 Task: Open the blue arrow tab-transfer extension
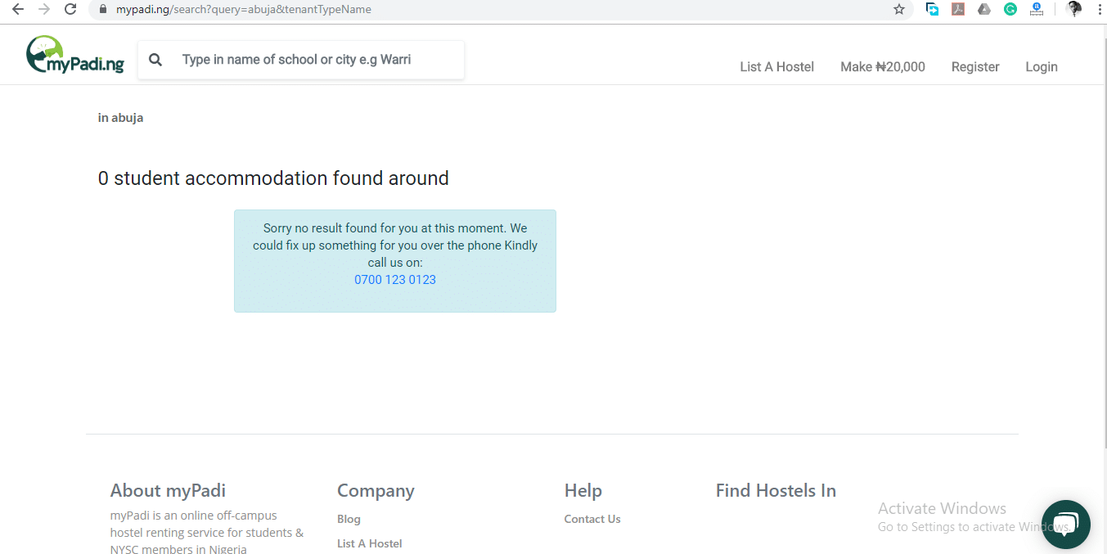click(x=932, y=10)
